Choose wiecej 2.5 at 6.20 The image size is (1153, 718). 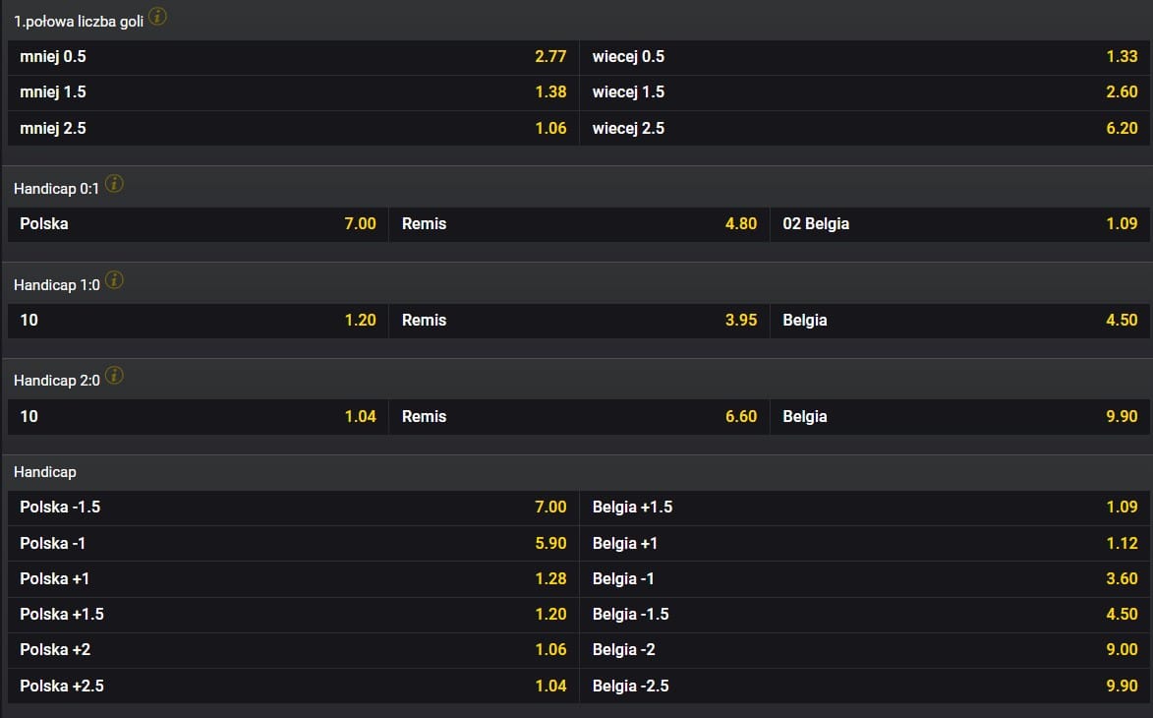click(865, 128)
